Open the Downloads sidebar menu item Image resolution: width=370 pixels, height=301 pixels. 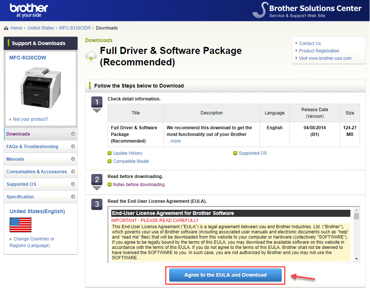[18, 134]
